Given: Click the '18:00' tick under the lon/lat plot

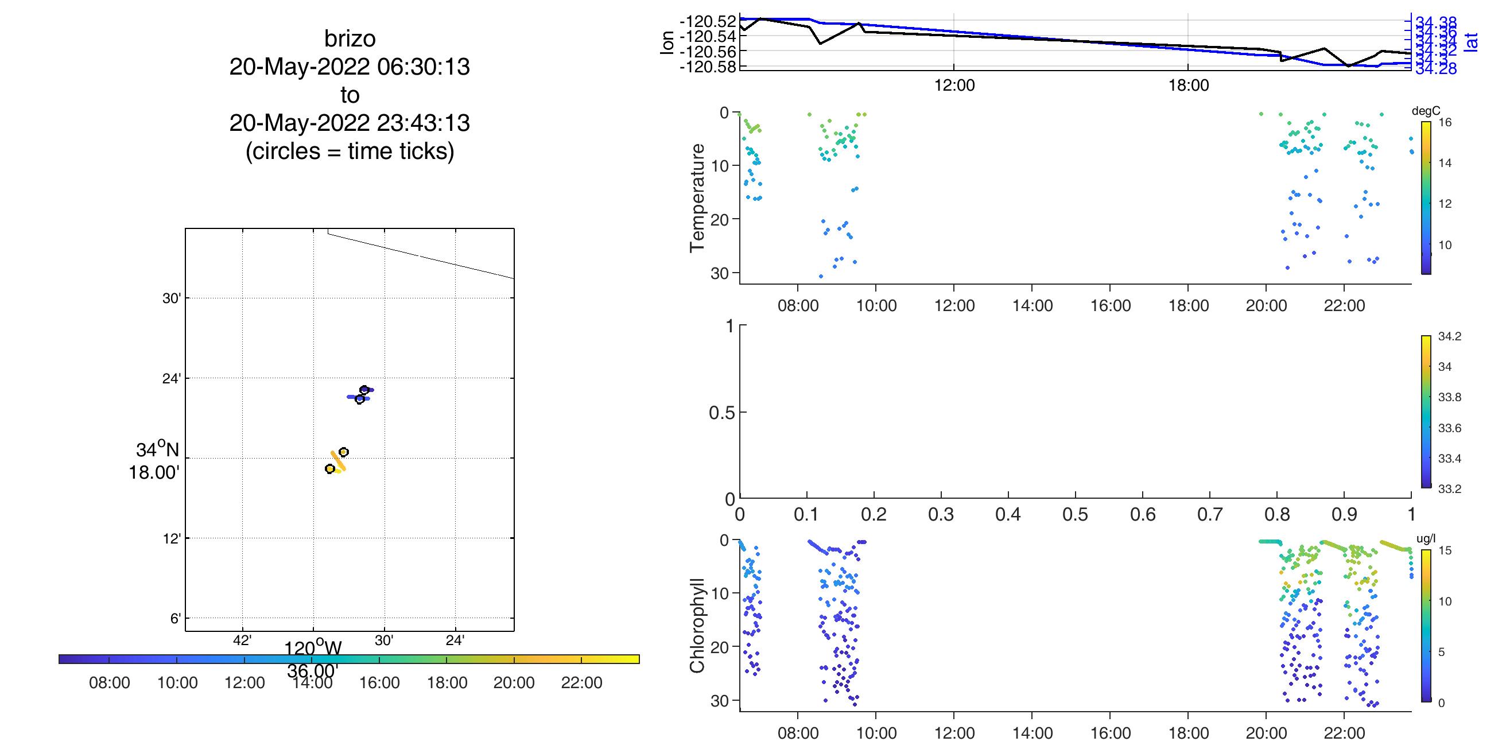Looking at the screenshot, I should [x=1189, y=86].
